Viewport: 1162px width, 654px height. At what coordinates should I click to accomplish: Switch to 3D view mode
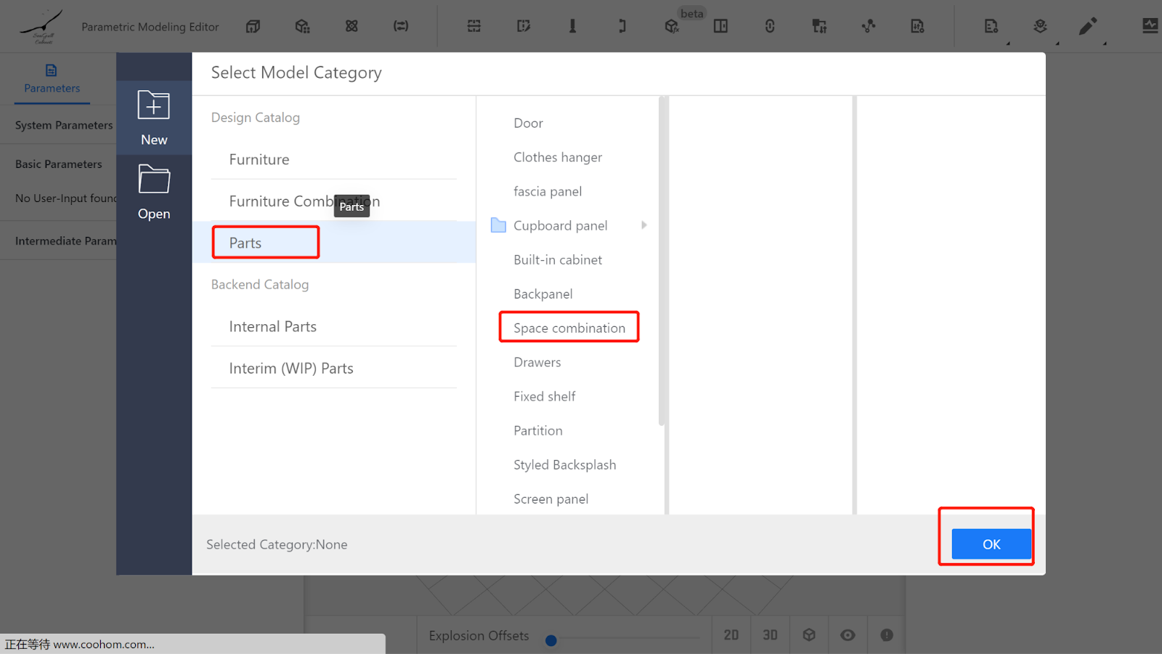click(x=770, y=635)
